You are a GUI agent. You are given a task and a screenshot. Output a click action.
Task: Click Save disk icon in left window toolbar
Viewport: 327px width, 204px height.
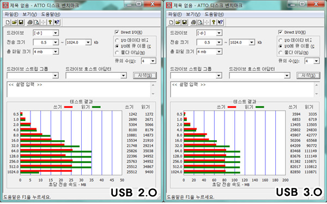(21, 22)
